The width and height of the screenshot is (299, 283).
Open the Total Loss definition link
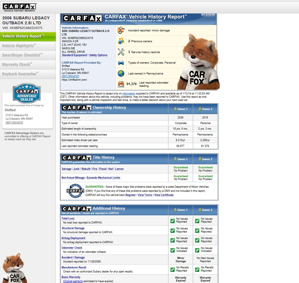coord(68,218)
